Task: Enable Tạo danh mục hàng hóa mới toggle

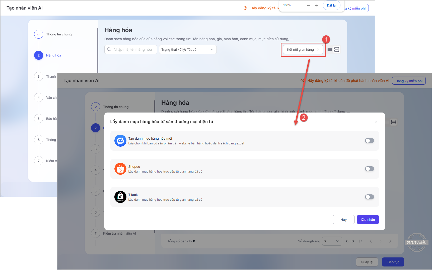Action: pos(369,141)
